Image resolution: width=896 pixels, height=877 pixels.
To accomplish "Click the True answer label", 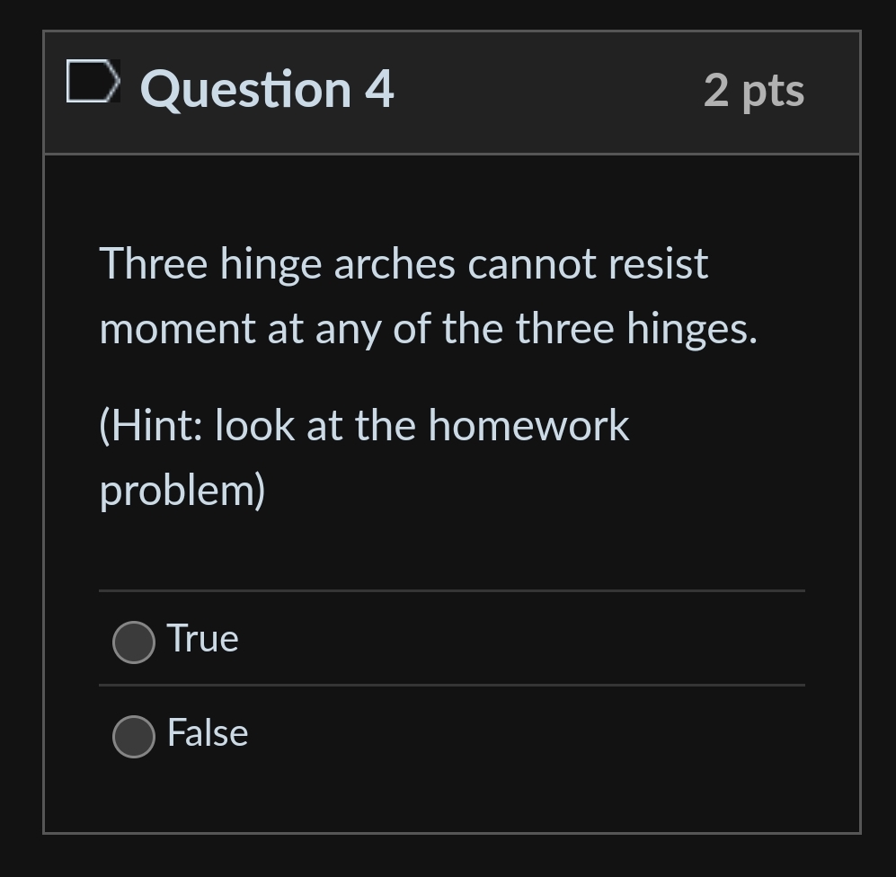I will click(201, 639).
